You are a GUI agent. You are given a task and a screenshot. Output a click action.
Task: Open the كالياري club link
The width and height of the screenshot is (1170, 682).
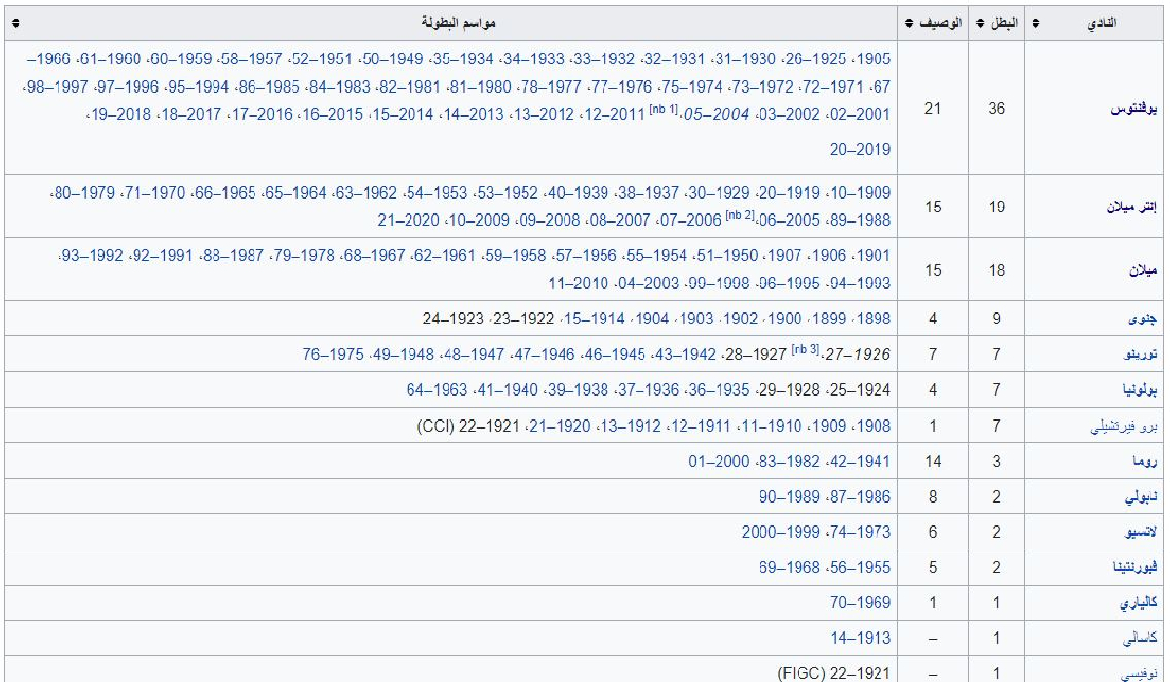(x=1138, y=603)
